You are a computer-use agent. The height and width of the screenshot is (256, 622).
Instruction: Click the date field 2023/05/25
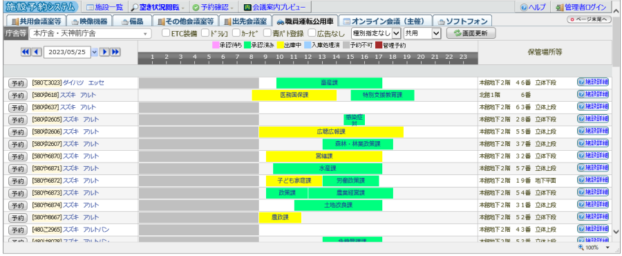pyautogui.click(x=67, y=52)
